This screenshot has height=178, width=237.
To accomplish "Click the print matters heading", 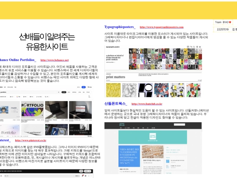I will coord(115,77).
